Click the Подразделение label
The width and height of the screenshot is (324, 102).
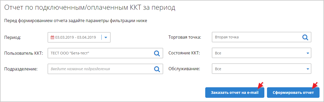pyautogui.click(x=21, y=69)
